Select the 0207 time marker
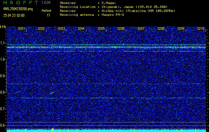This screenshot has height=132, width=209. (141, 29)
